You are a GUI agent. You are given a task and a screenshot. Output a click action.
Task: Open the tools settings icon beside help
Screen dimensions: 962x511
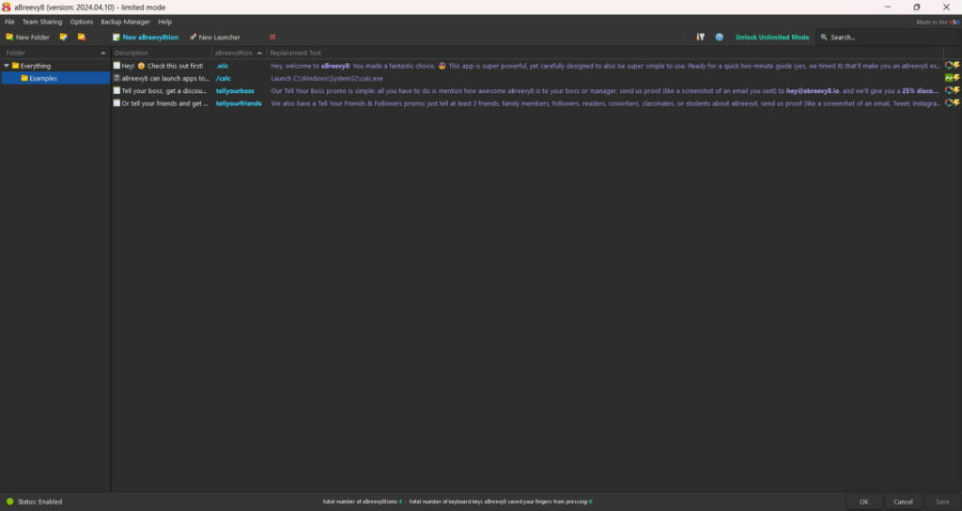click(x=700, y=38)
